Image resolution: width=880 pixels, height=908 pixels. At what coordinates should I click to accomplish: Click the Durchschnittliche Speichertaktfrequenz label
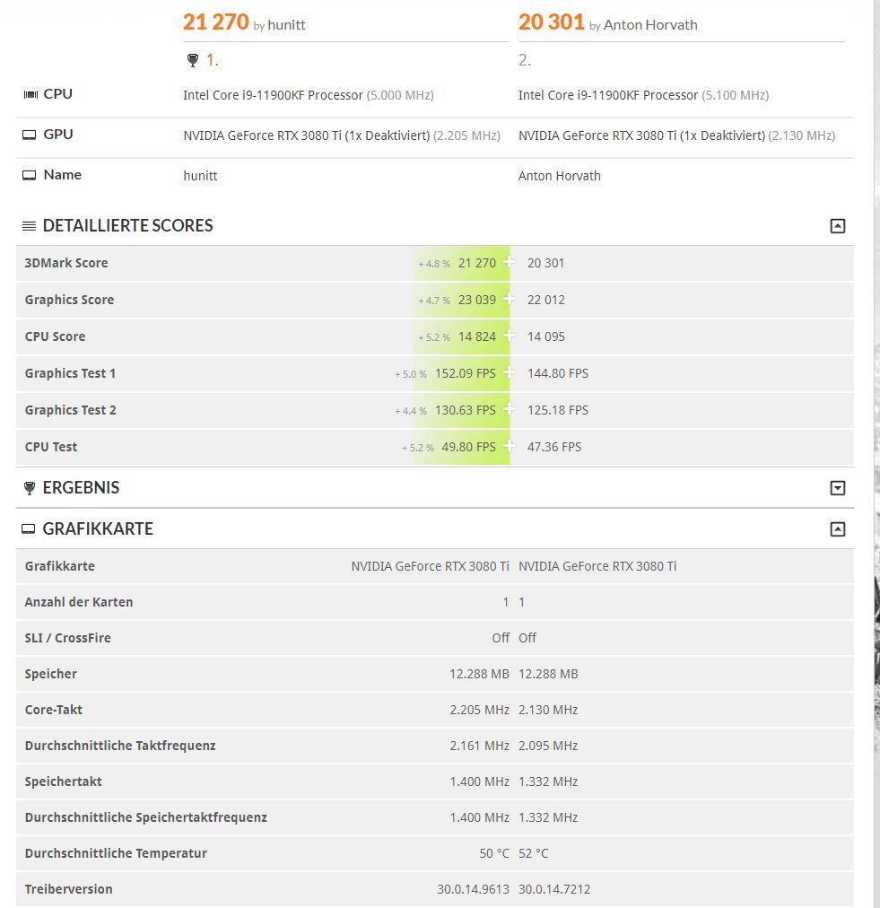(146, 817)
